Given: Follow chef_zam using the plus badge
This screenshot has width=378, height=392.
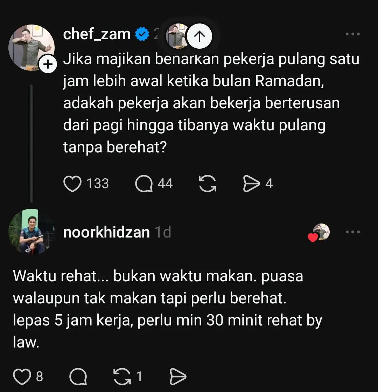Looking at the screenshot, I should (x=48, y=64).
